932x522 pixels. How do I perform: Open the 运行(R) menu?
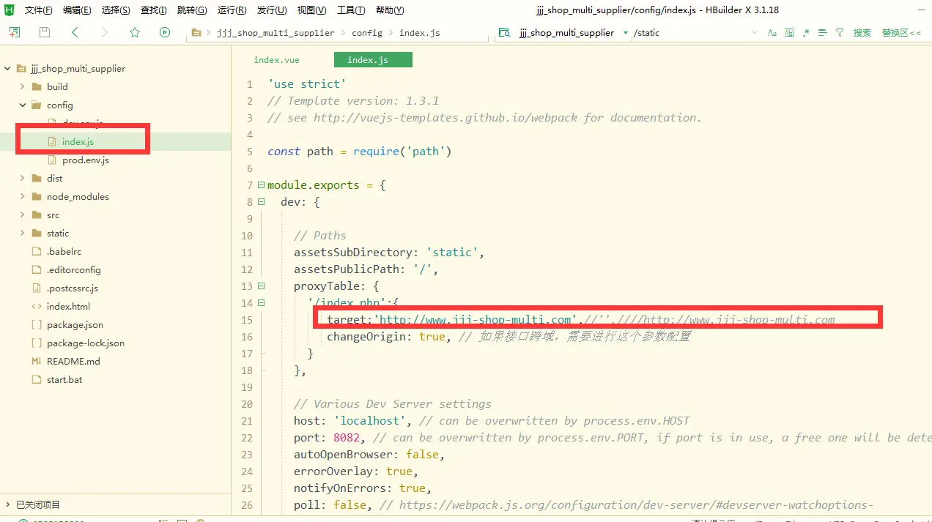pyautogui.click(x=232, y=10)
